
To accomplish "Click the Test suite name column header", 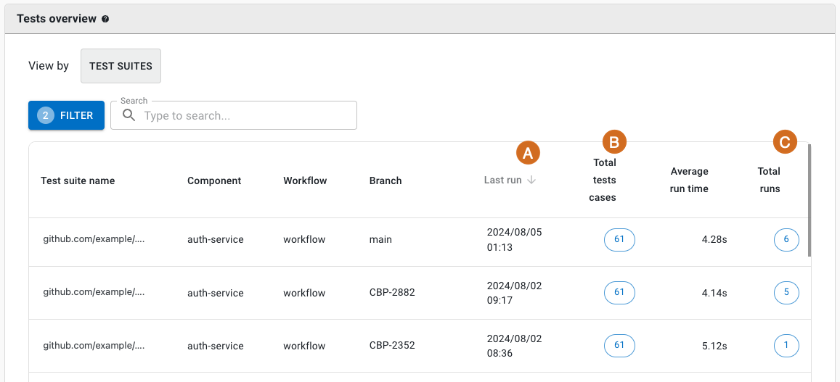I will [78, 180].
